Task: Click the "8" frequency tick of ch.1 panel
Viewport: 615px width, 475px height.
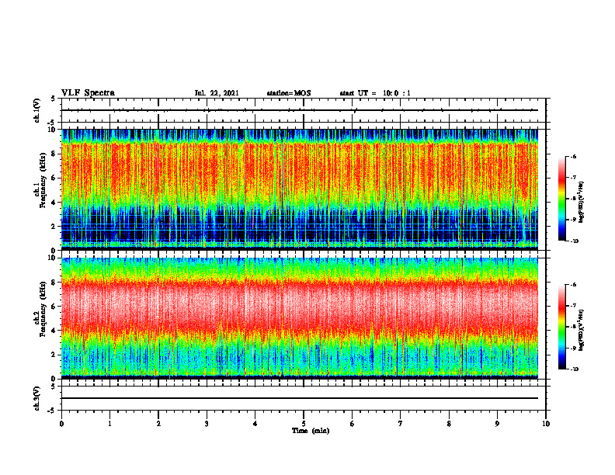Action: (54, 154)
